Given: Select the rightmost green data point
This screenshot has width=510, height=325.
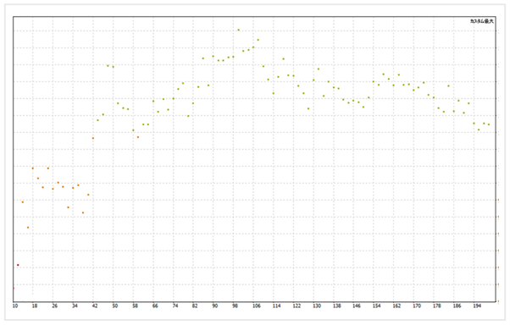Looking at the screenshot, I should pos(489,124).
